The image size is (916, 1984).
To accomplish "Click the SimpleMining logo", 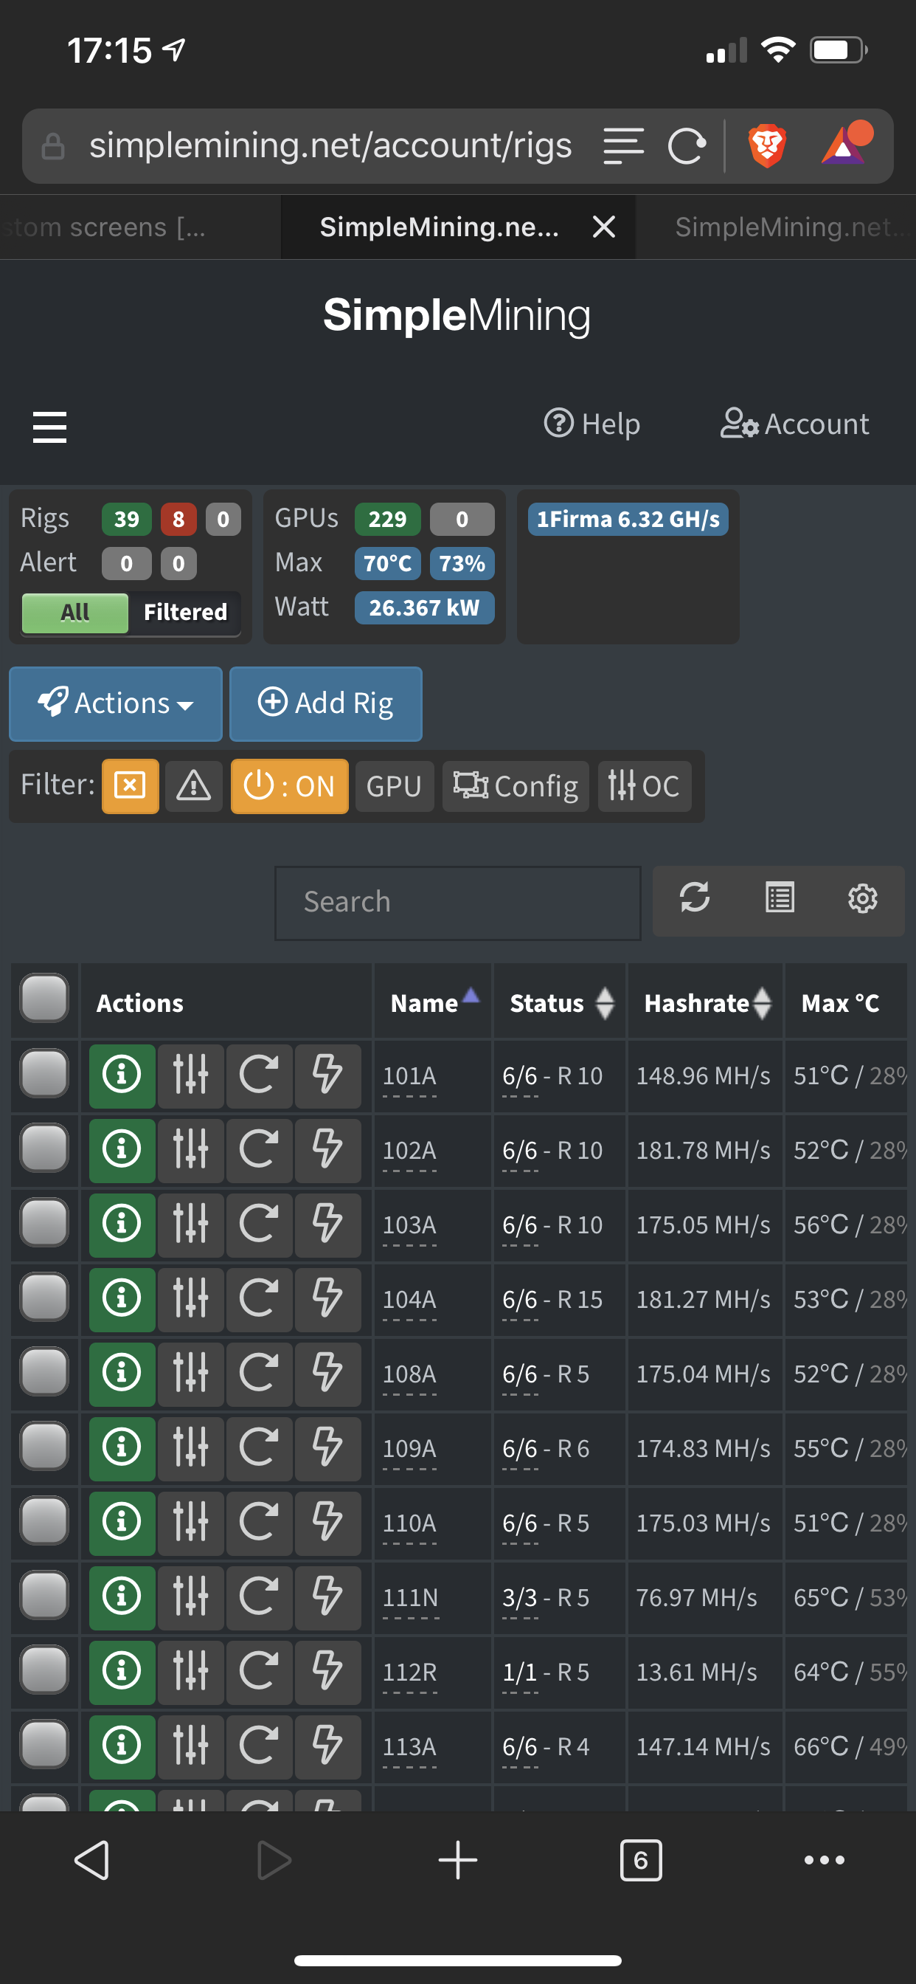I will [457, 315].
